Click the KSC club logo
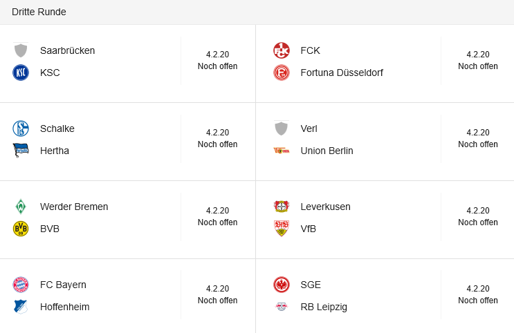The height and width of the screenshot is (333, 514). (21, 73)
